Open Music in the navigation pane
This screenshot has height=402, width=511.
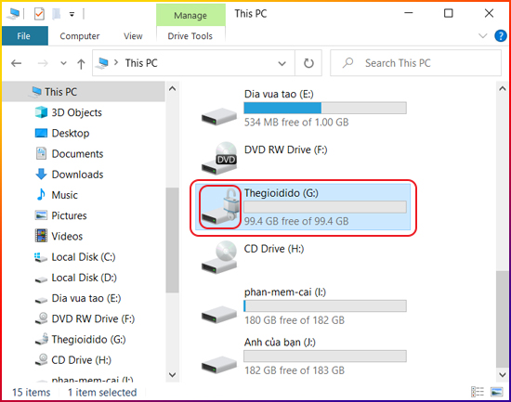57,195
